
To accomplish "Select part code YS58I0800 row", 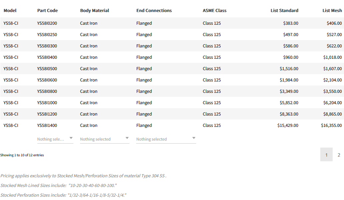I will [x=47, y=91].
